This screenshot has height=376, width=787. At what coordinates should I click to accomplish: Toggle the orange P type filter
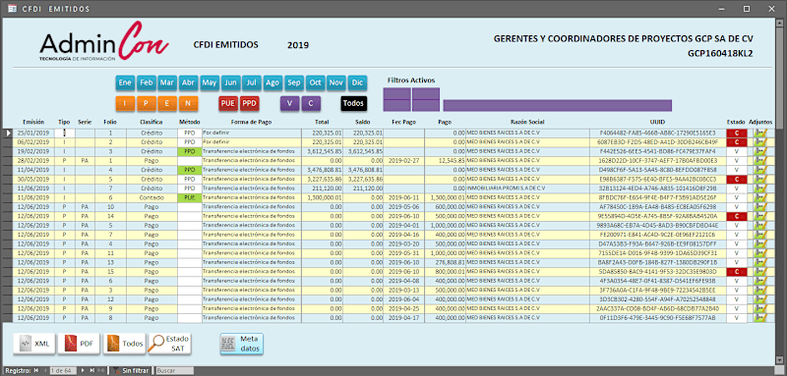(x=146, y=103)
